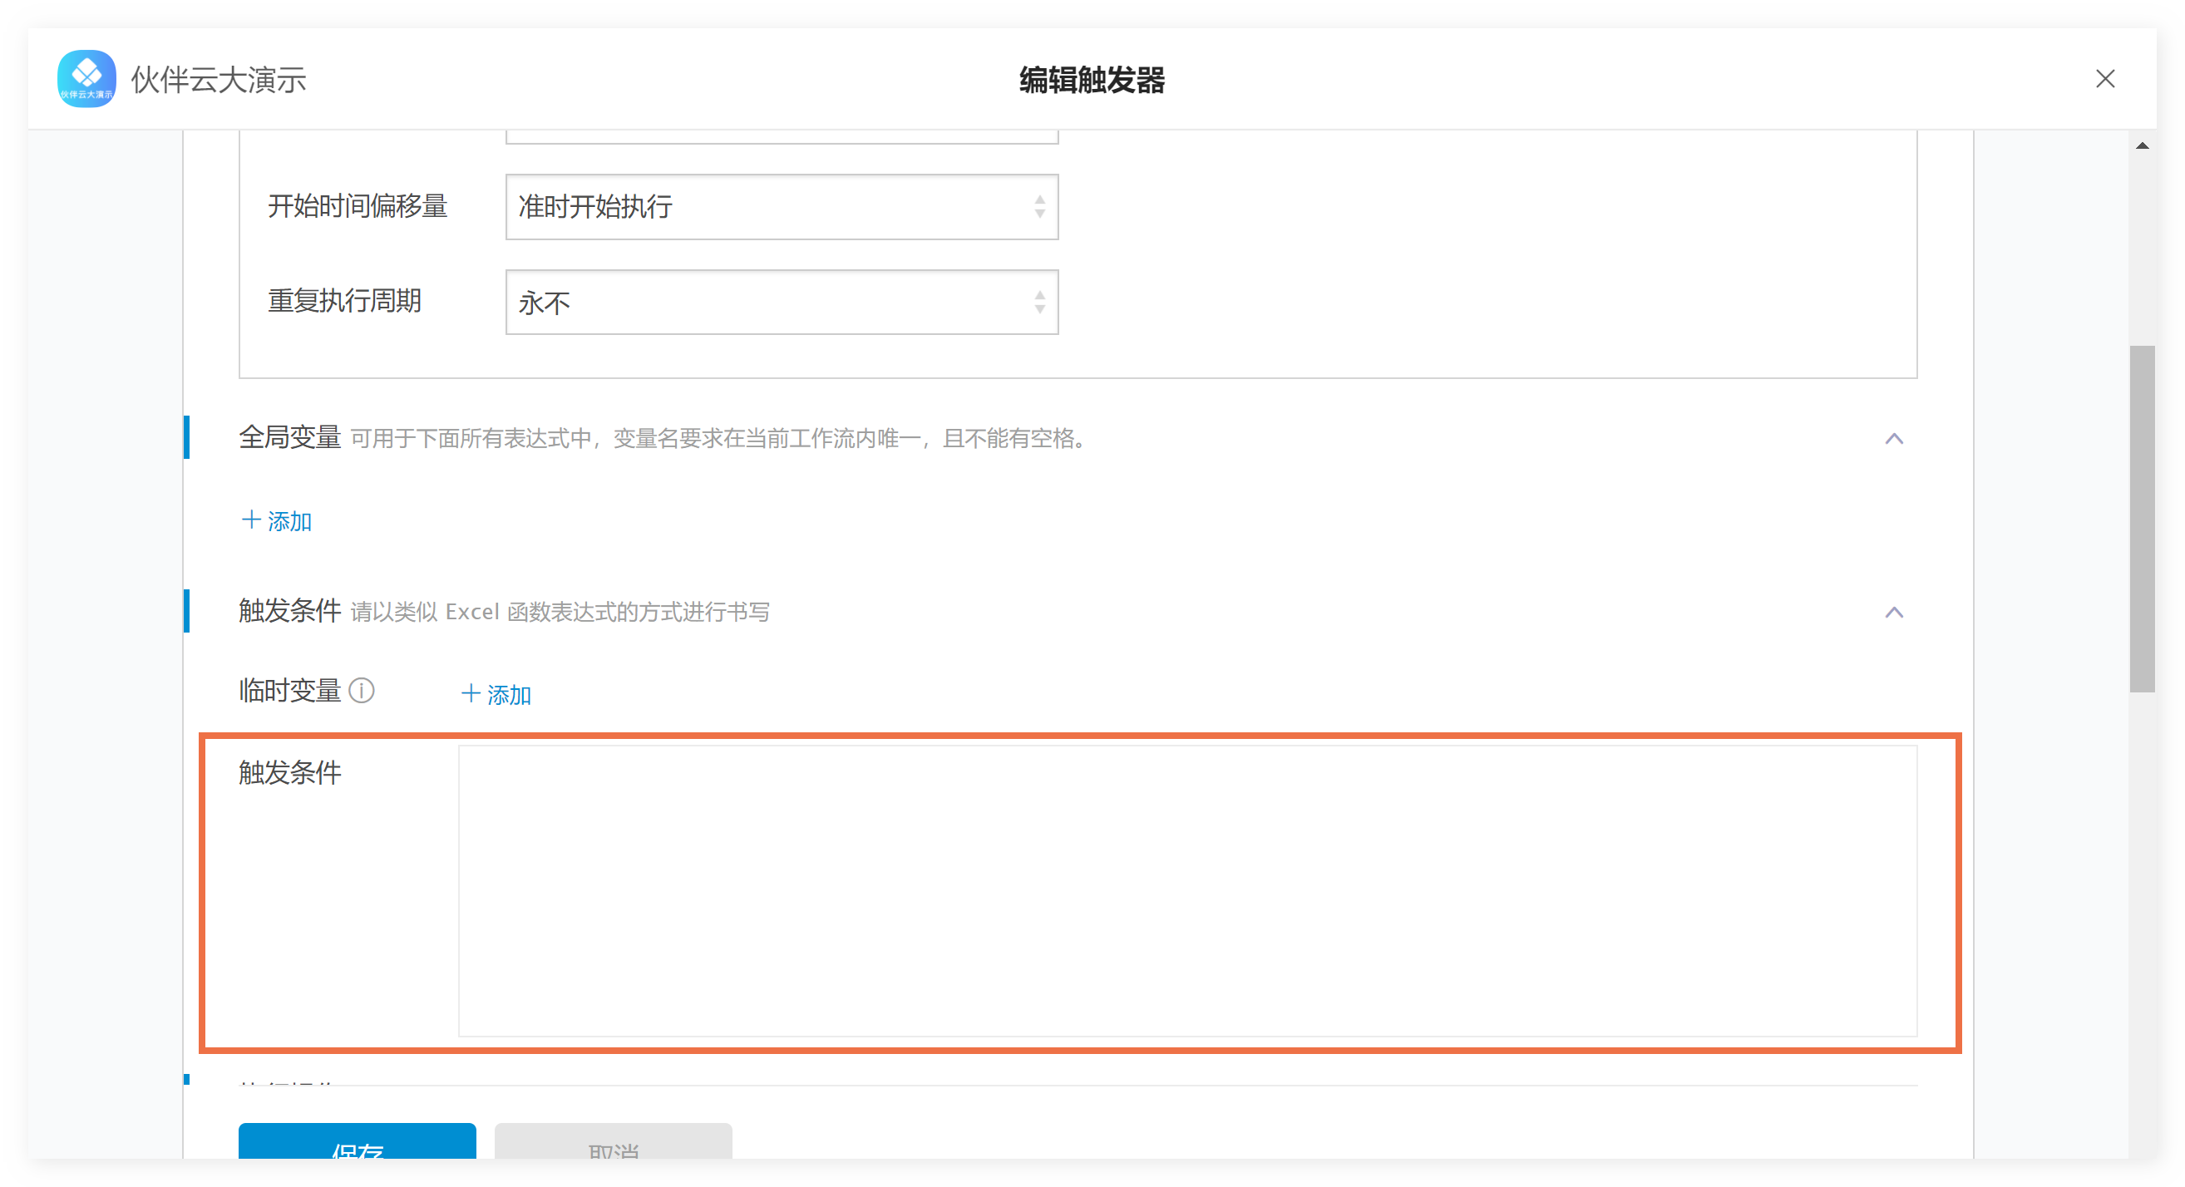
Task: Click the 临时变量 label
Action: click(x=289, y=691)
